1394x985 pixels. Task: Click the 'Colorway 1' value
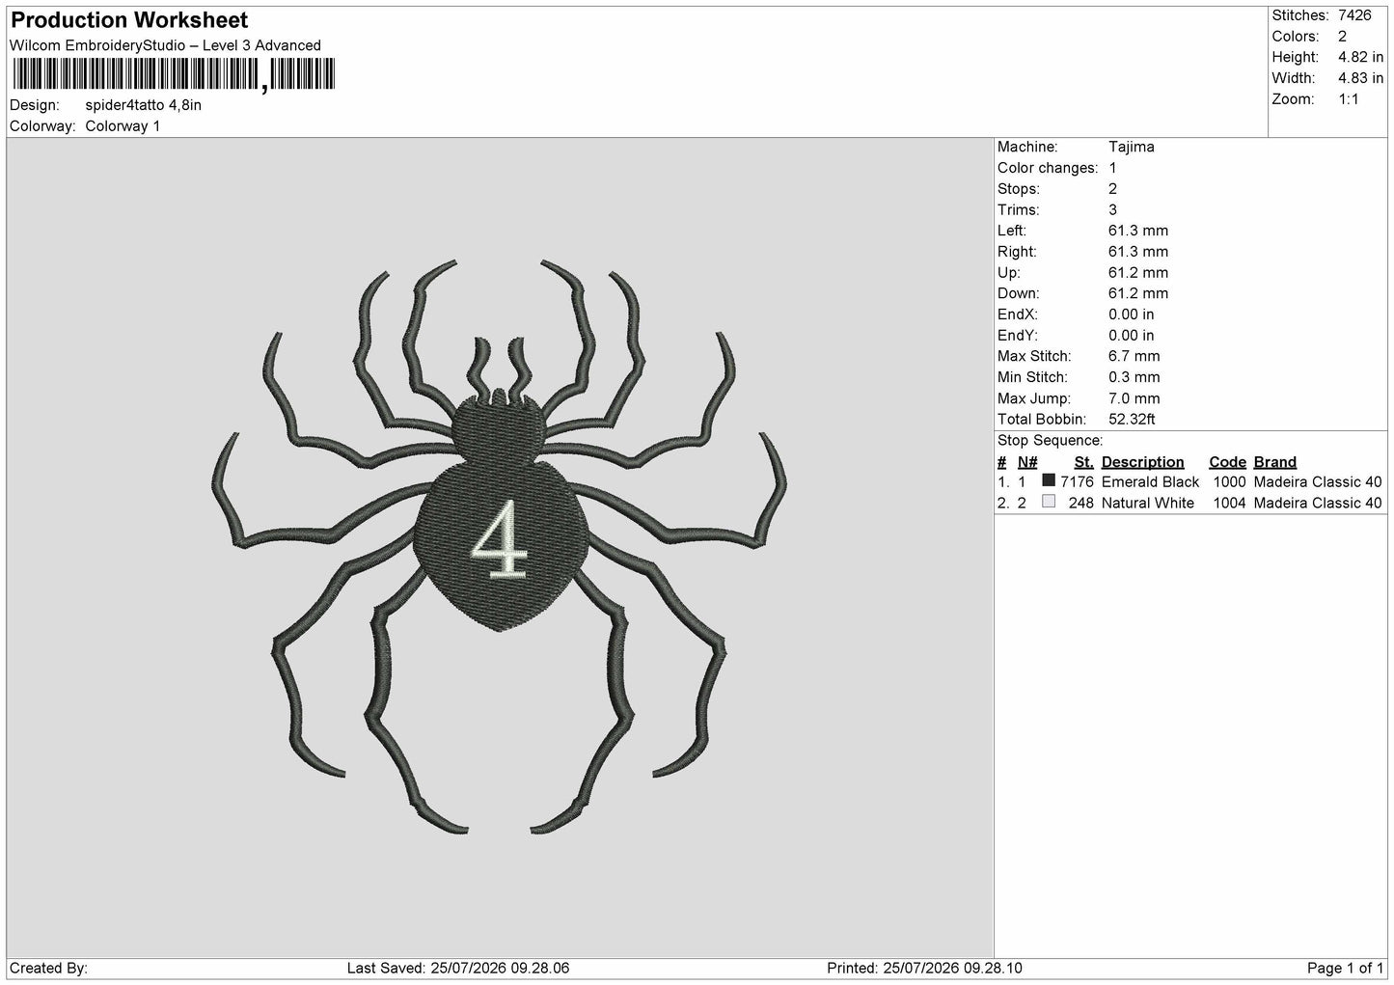pos(123,126)
